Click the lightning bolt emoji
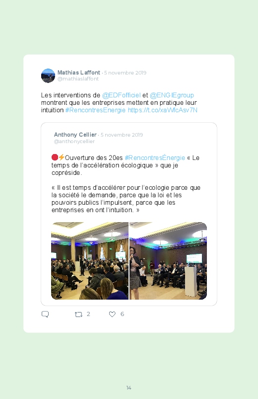The image size is (258, 399). [61, 157]
